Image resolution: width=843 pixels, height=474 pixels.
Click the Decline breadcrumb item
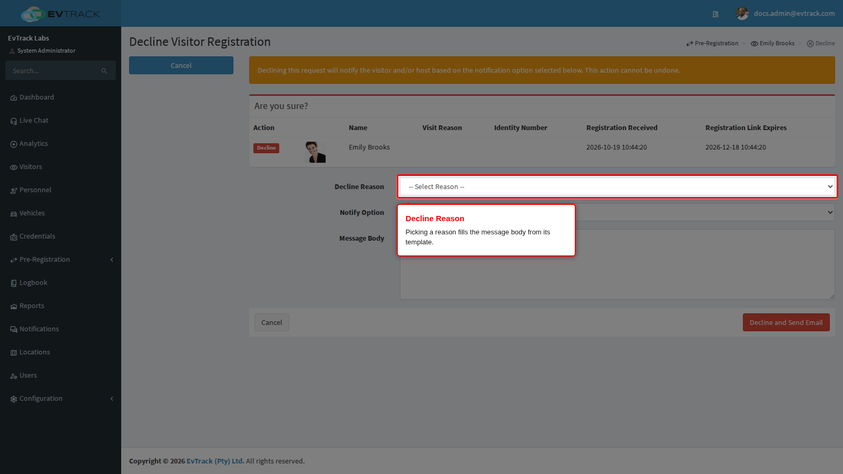tap(821, 43)
